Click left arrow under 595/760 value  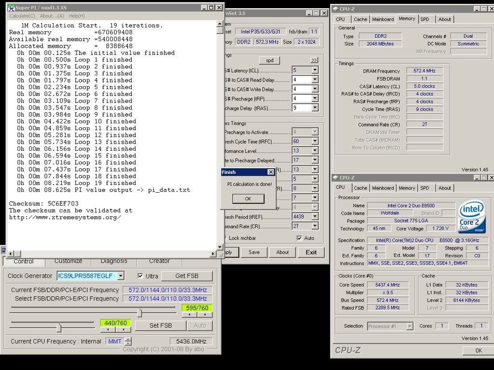click(189, 314)
